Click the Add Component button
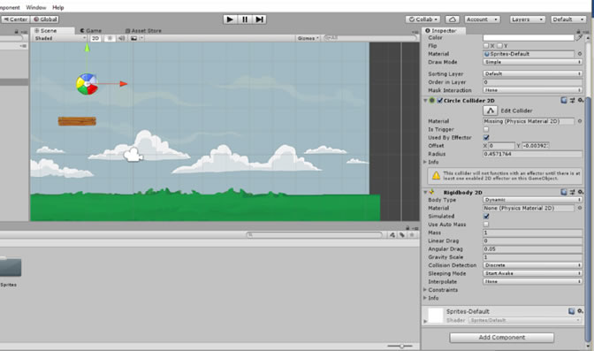The image size is (594, 351). pos(501,338)
